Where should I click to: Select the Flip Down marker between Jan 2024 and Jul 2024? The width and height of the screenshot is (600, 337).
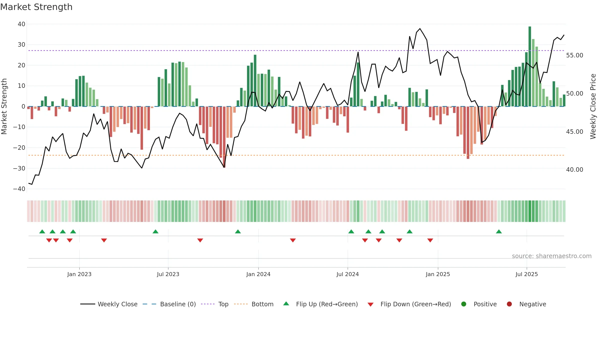(x=293, y=240)
